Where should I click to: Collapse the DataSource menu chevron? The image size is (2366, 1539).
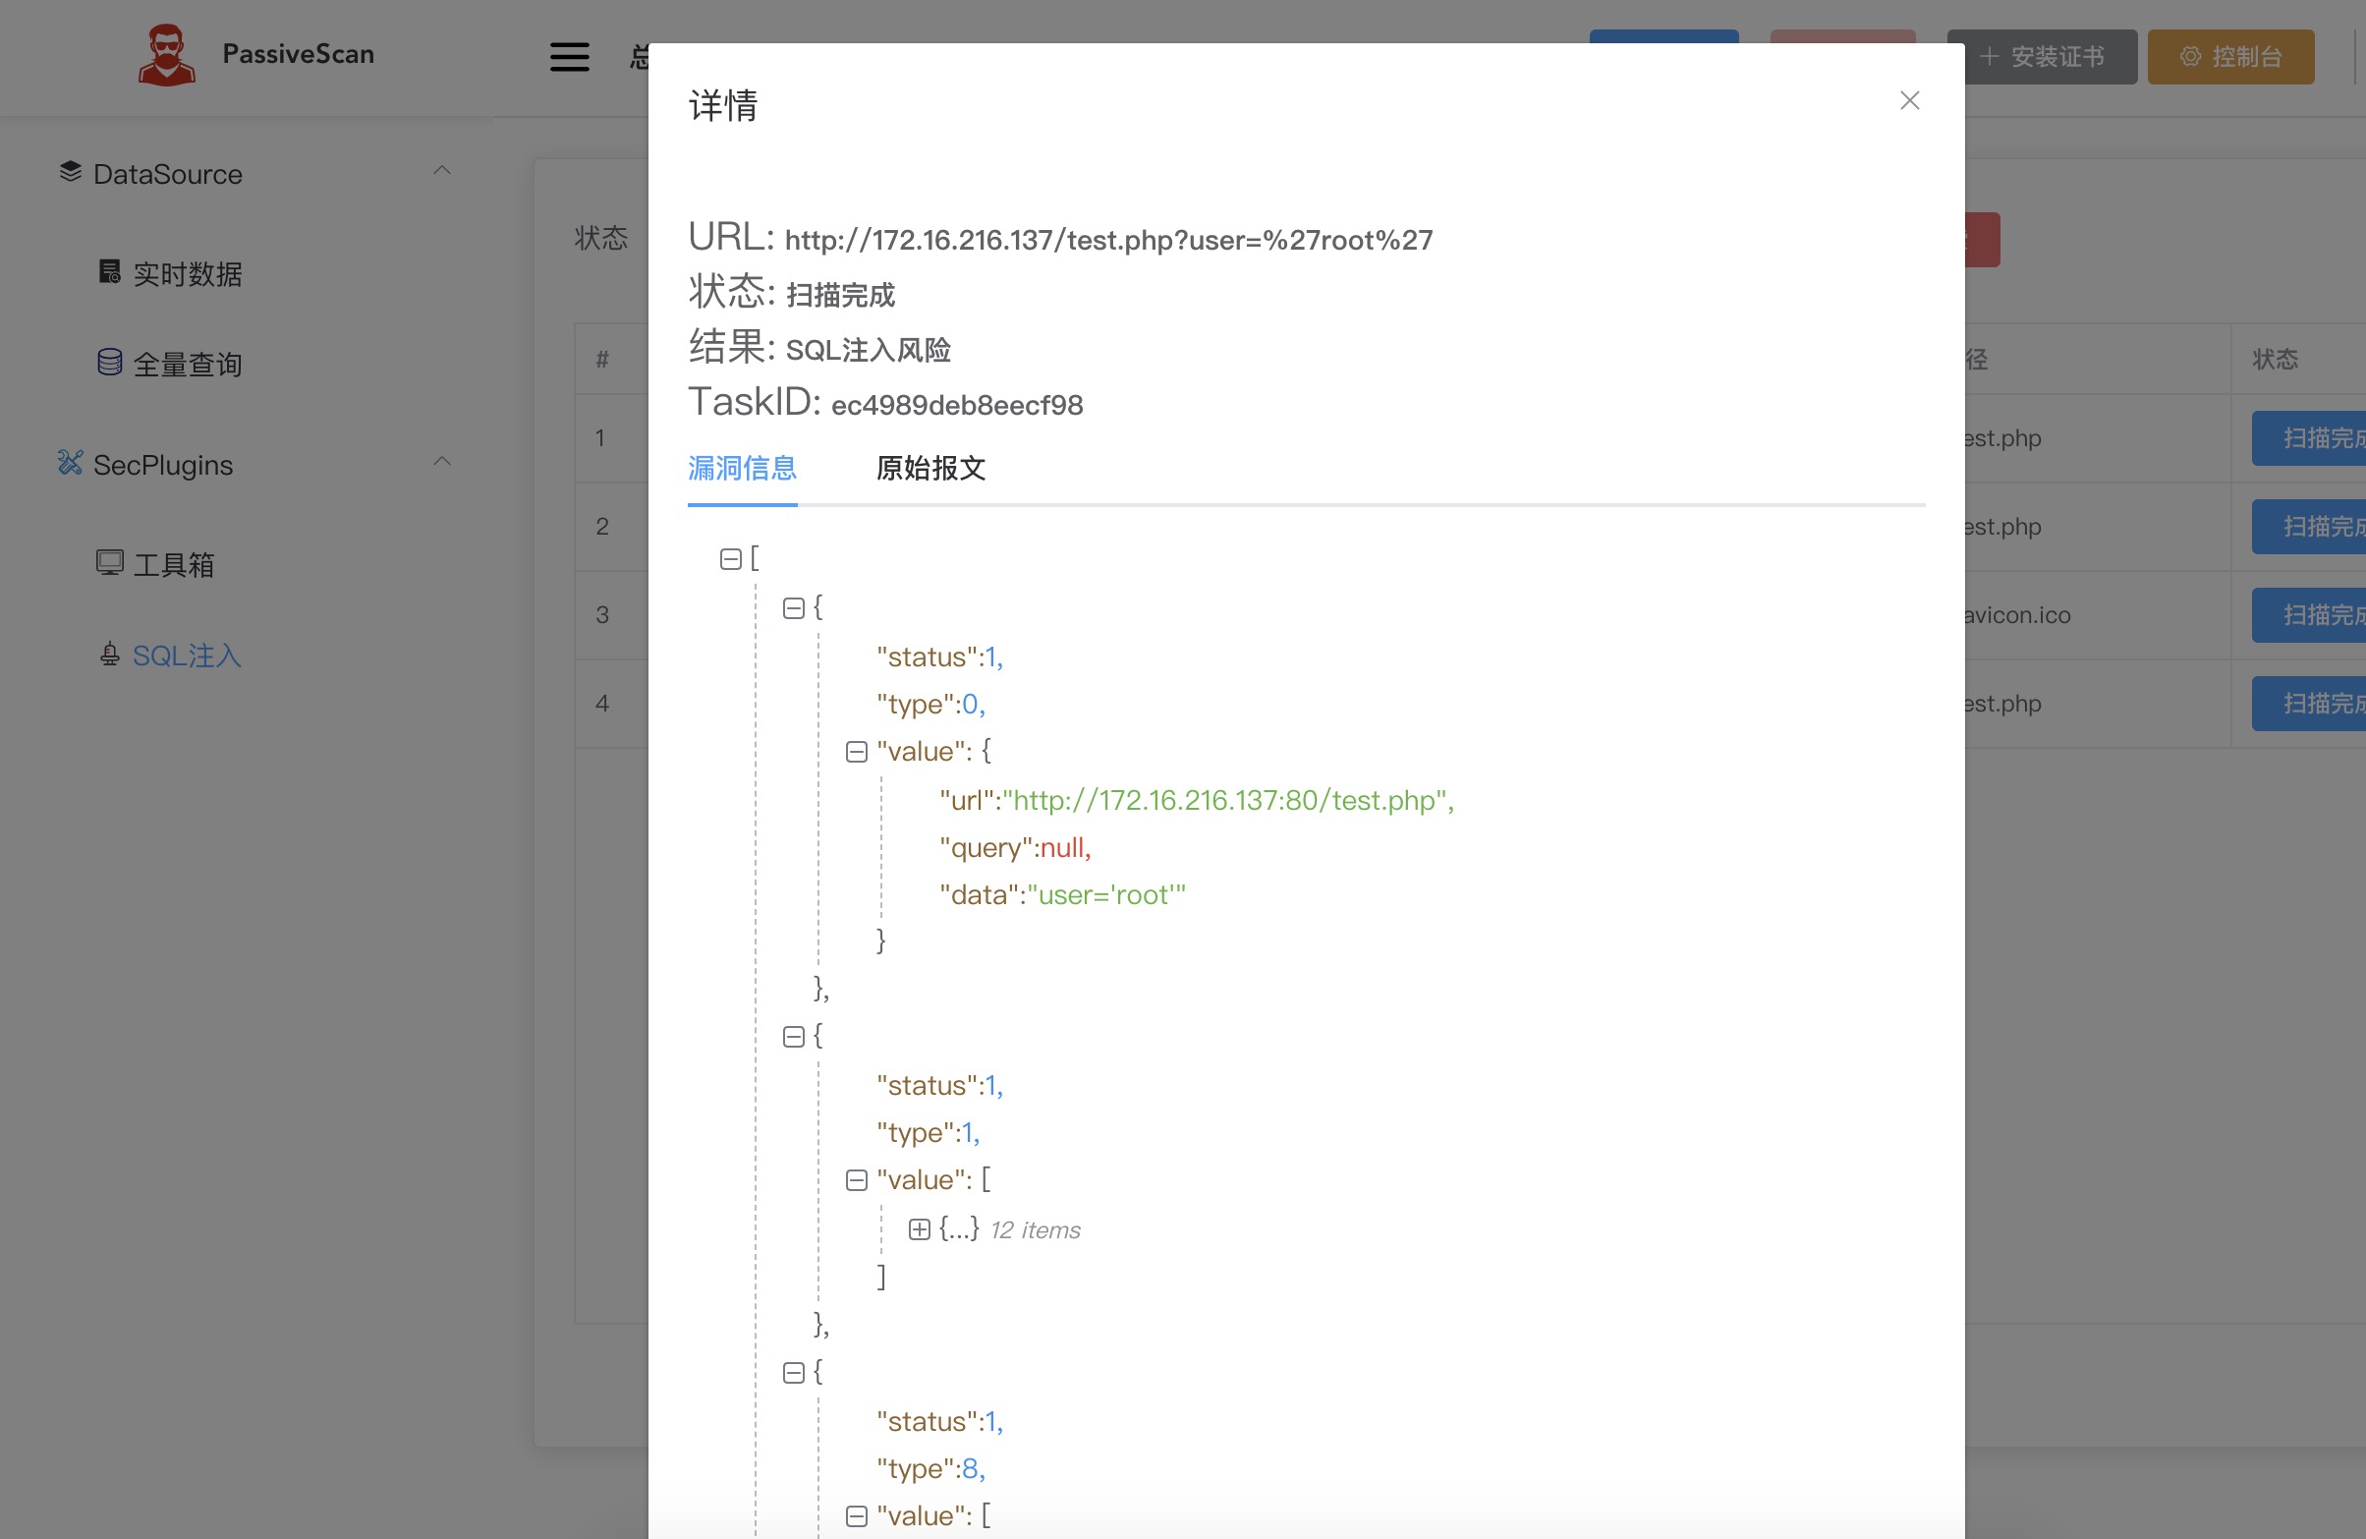coord(442,171)
